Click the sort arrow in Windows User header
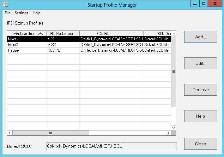 [40, 34]
